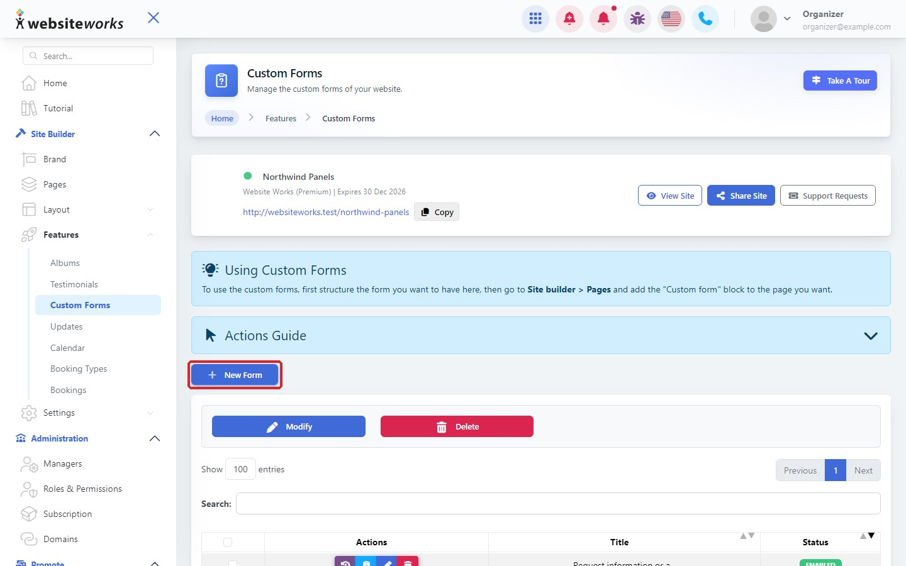This screenshot has height=566, width=906.
Task: Close the sidebar with the X icon
Action: point(154,18)
